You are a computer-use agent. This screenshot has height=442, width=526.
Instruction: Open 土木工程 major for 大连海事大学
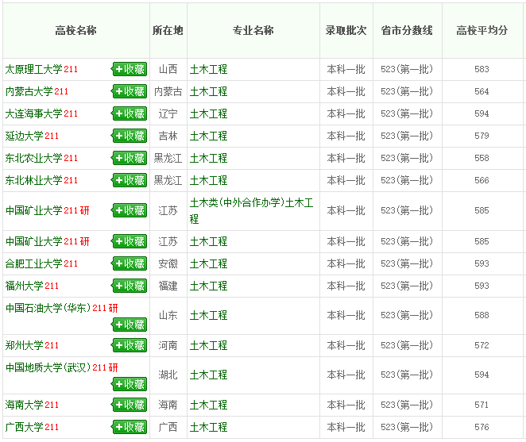(x=208, y=113)
